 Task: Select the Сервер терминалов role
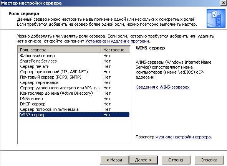pos(74,82)
